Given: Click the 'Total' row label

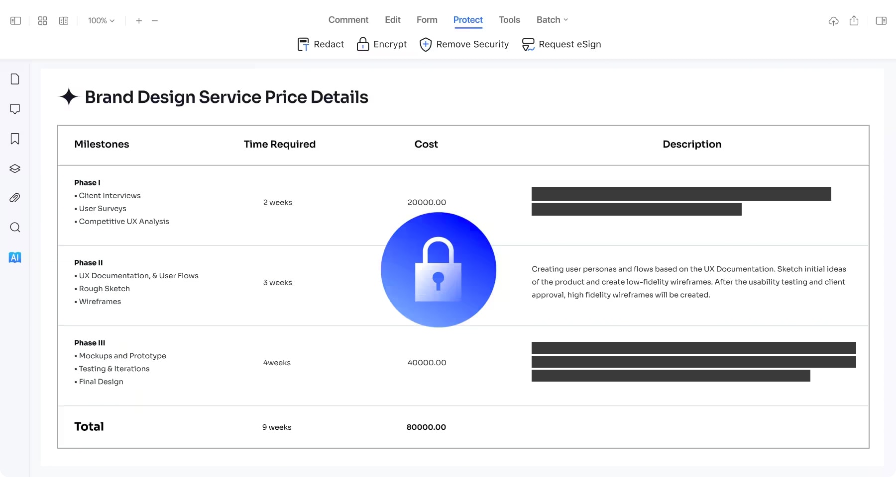Looking at the screenshot, I should pyautogui.click(x=89, y=426).
